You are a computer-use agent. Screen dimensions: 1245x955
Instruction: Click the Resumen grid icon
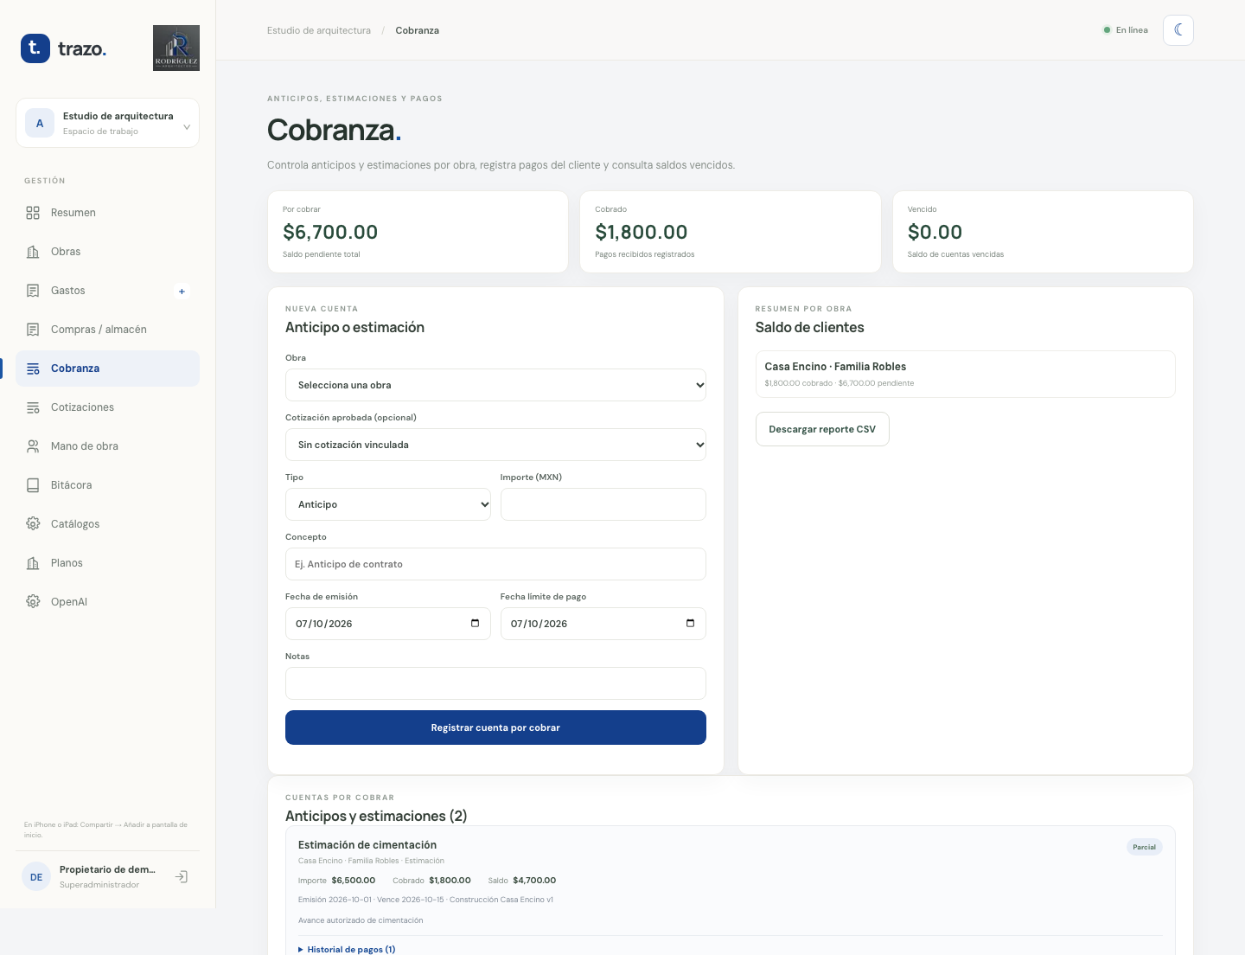click(x=33, y=213)
